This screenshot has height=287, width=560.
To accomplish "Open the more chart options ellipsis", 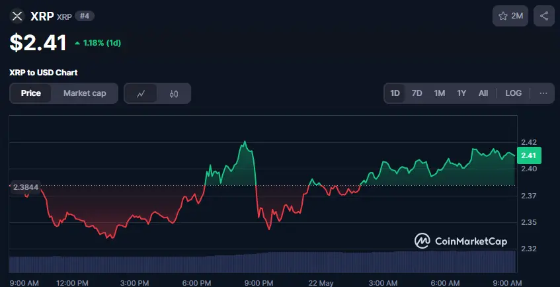I will [543, 93].
